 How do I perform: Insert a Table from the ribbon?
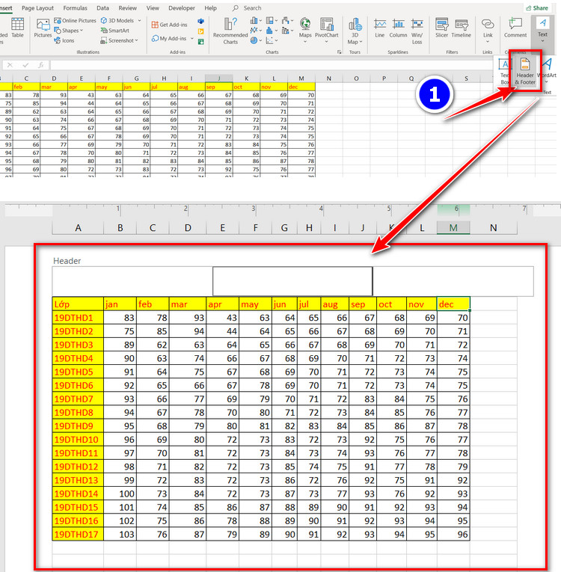[x=17, y=28]
